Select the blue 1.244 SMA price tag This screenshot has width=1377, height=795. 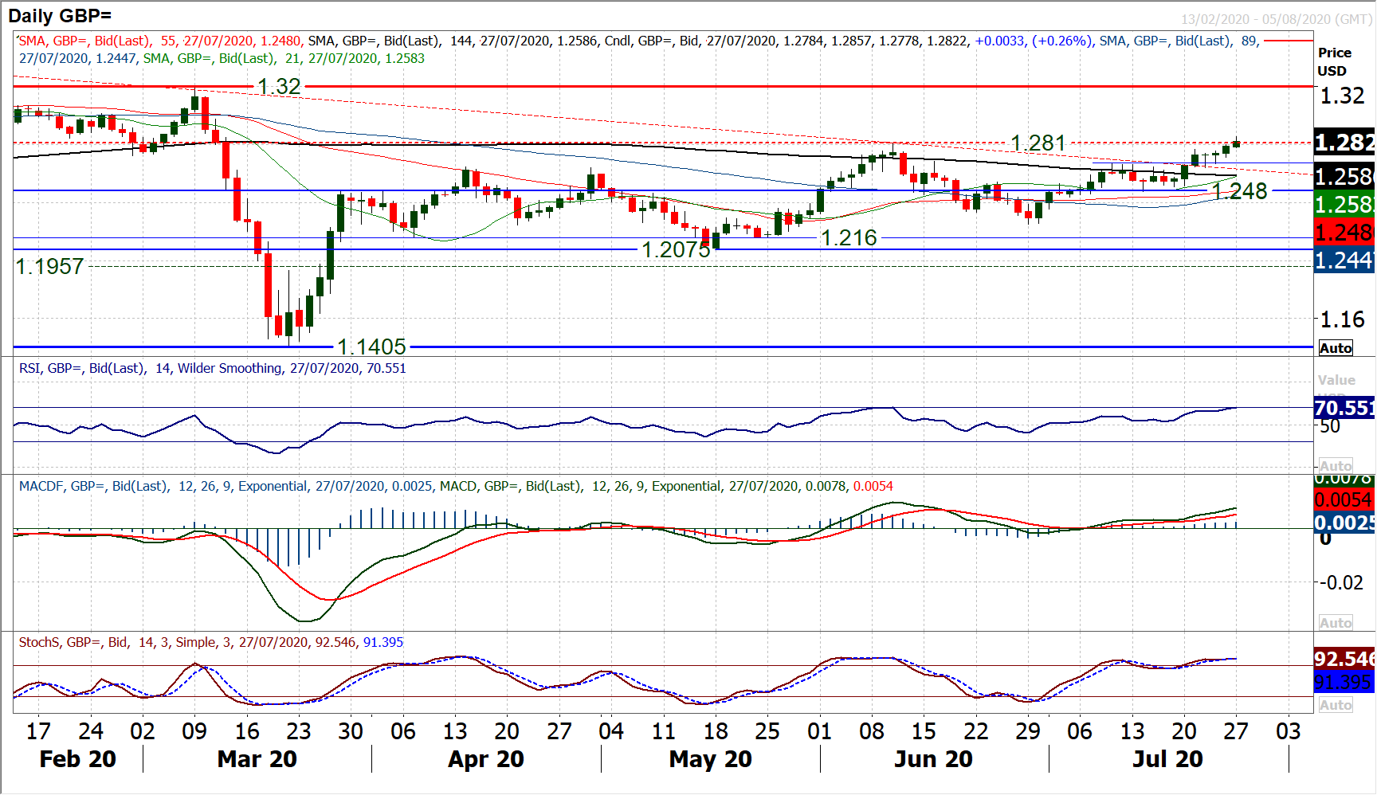[x=1344, y=260]
